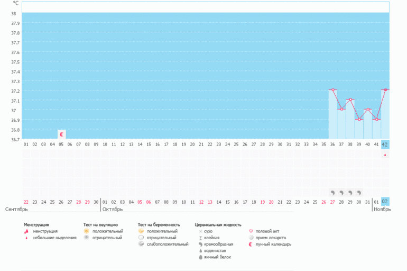
Task: Select the creamy fluid icon above October 30
Action: pos(359,193)
